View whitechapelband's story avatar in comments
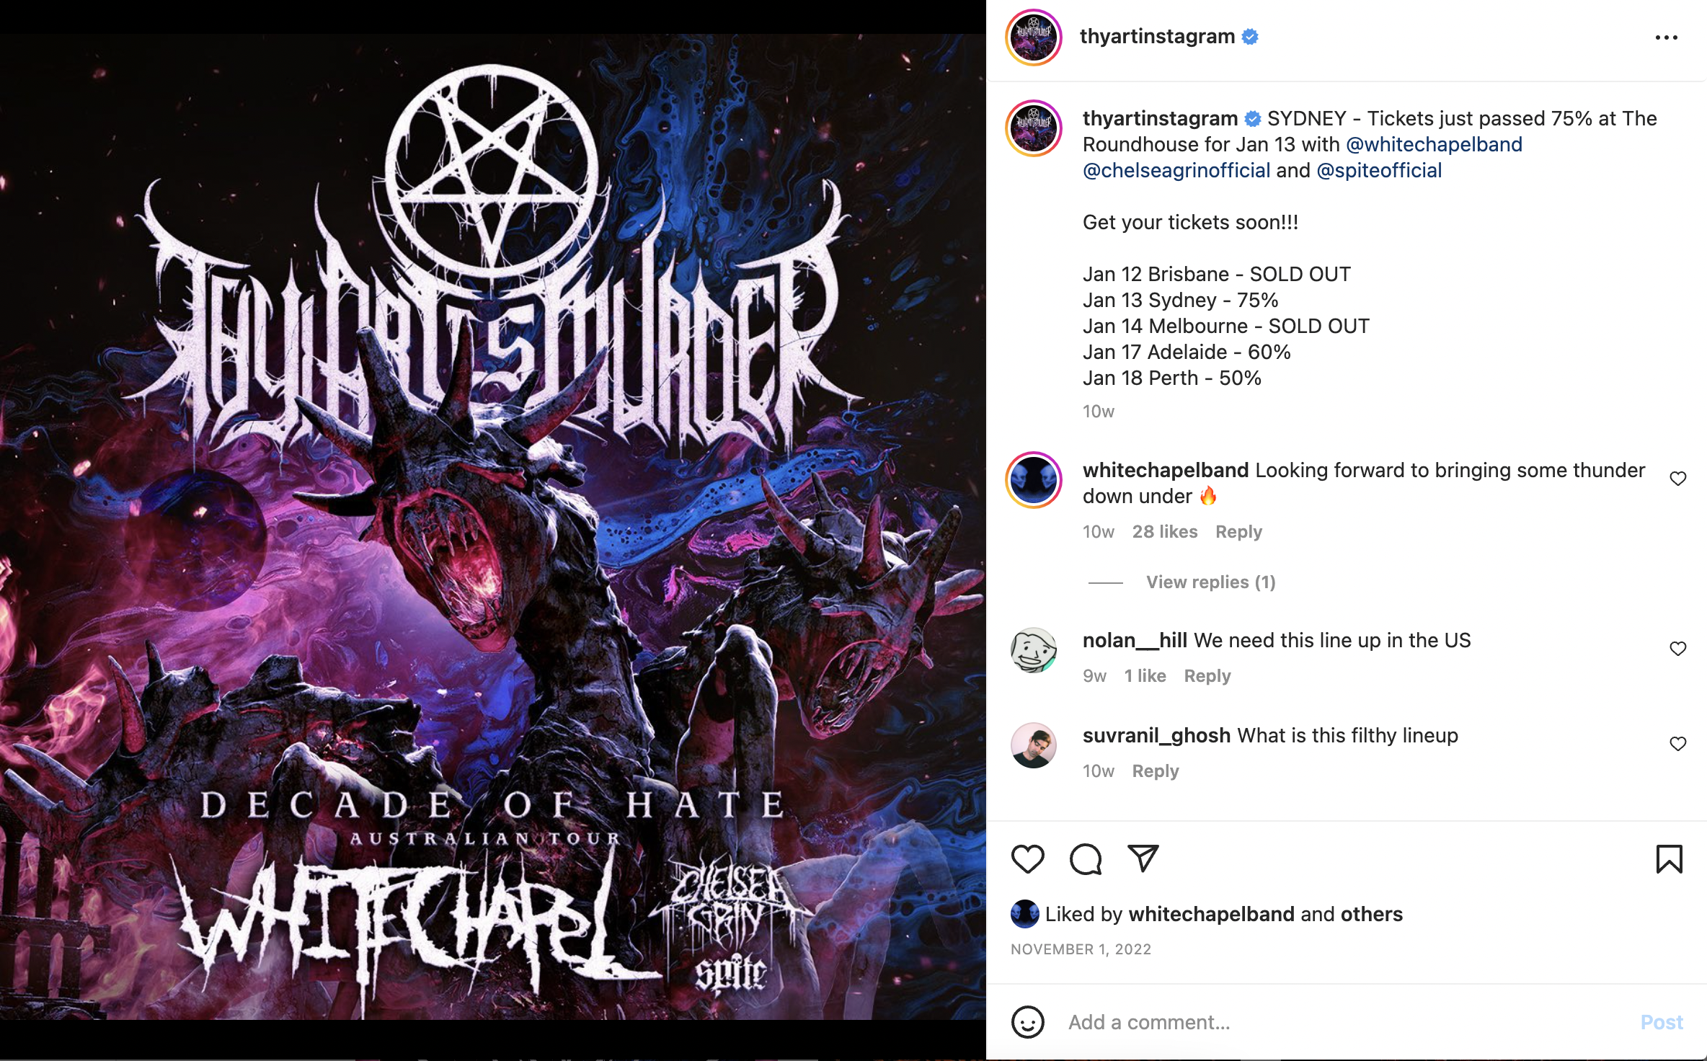This screenshot has height=1061, width=1707. click(x=1034, y=480)
